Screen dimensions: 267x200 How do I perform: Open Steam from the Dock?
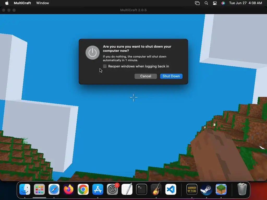click(x=207, y=189)
